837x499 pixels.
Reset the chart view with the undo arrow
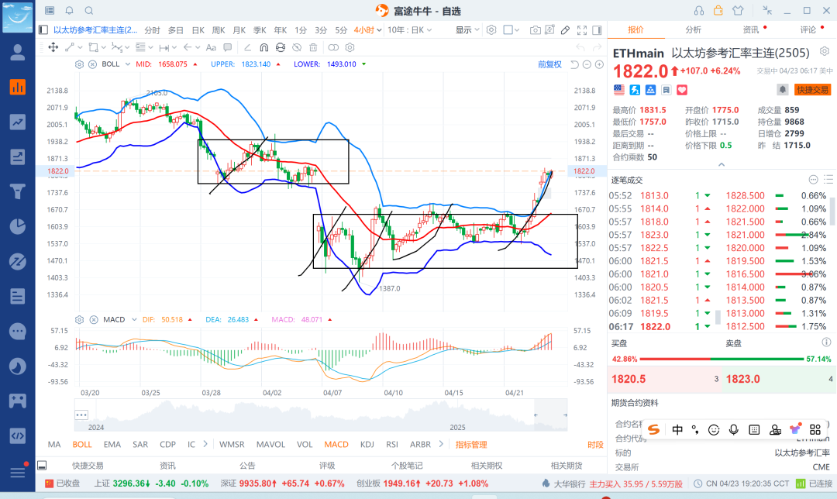[574, 64]
